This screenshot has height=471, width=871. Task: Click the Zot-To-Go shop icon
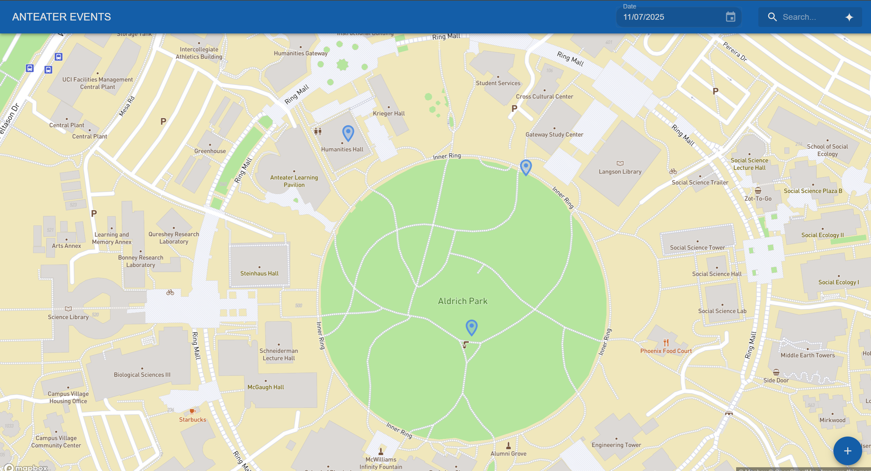click(758, 190)
